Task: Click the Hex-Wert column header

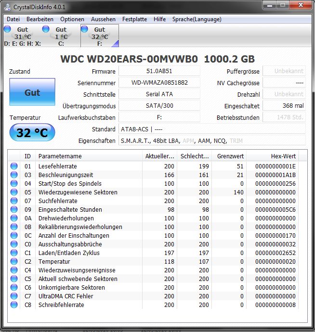Action: (x=273, y=156)
